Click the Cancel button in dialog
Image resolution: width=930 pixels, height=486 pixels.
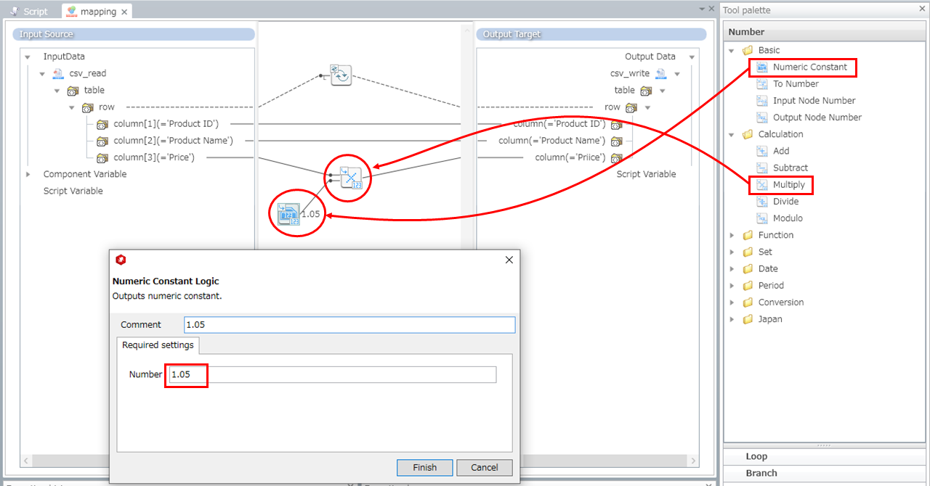tap(484, 468)
